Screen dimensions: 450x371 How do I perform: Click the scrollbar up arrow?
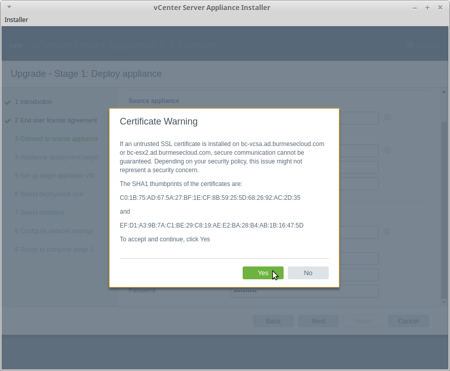point(444,92)
